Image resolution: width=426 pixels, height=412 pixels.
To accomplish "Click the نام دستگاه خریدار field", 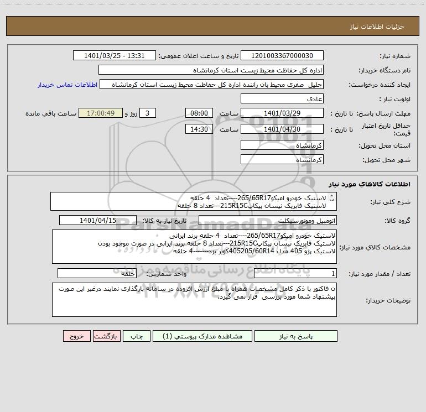I will pos(211,70).
